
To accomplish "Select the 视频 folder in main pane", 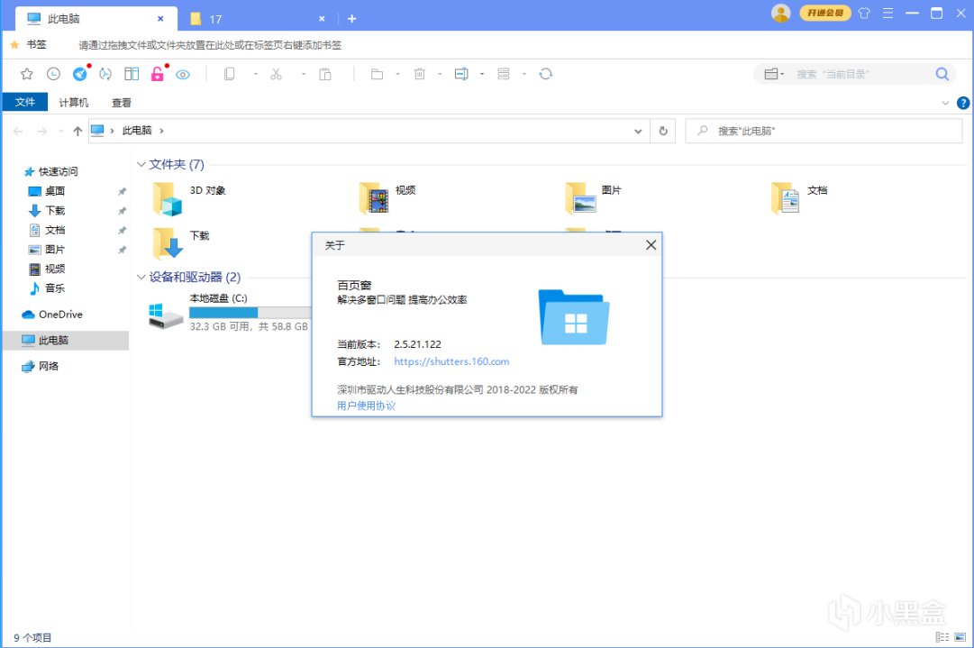I will tap(388, 199).
